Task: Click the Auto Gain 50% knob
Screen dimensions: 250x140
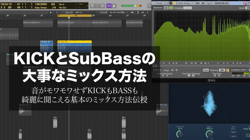Action: (x=180, y=134)
